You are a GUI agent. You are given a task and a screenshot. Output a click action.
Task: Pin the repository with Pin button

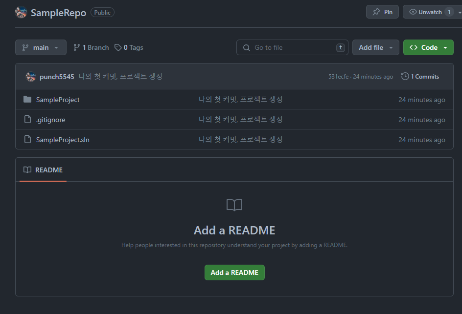(x=382, y=12)
